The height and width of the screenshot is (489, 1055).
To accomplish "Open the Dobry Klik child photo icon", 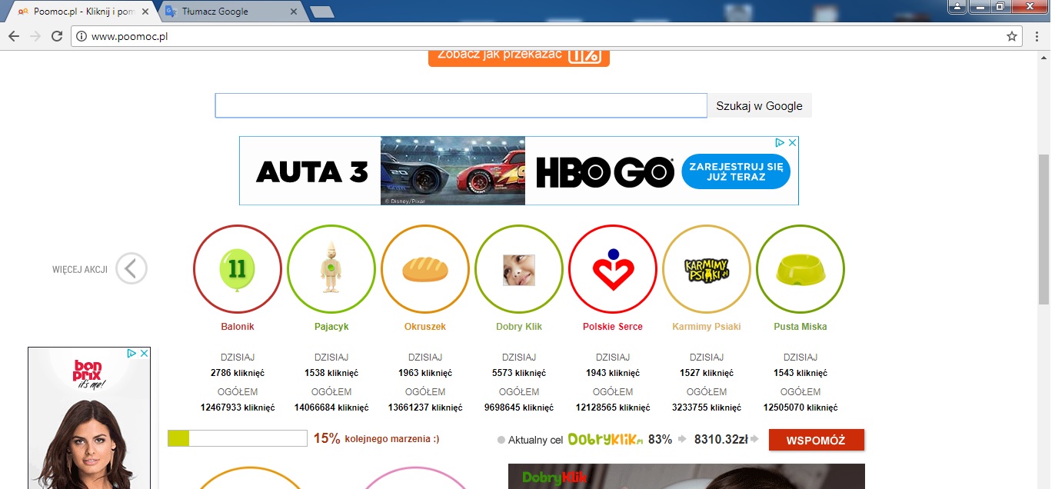I will point(518,269).
